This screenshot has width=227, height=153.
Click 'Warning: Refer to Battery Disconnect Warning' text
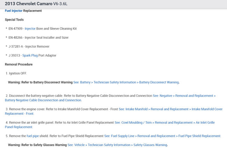(40, 82)
